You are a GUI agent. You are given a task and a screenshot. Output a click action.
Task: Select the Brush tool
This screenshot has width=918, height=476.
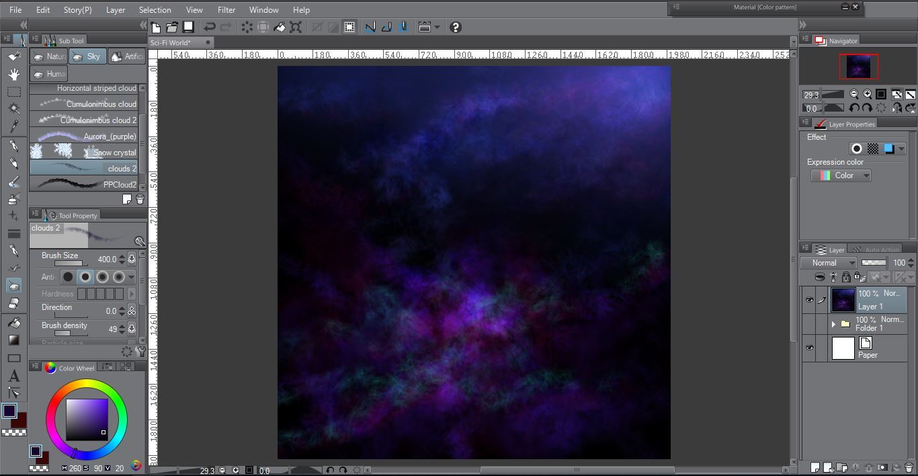pos(13,182)
